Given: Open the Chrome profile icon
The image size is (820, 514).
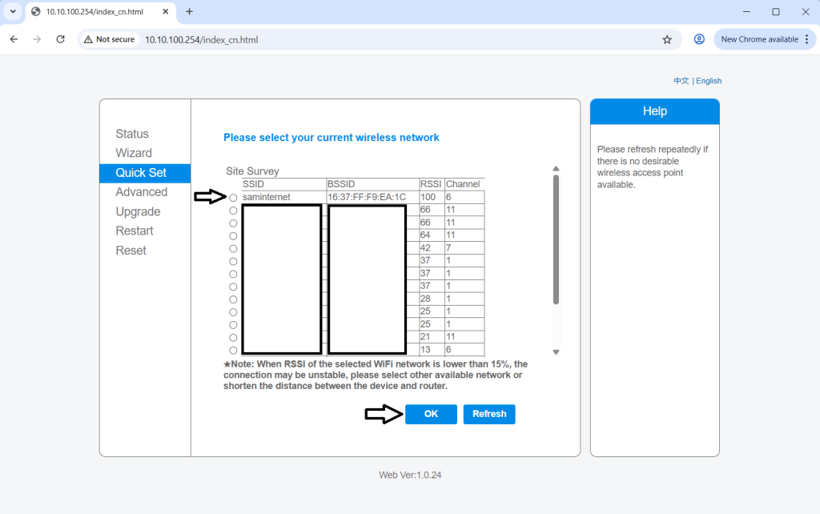Looking at the screenshot, I should pyautogui.click(x=699, y=39).
